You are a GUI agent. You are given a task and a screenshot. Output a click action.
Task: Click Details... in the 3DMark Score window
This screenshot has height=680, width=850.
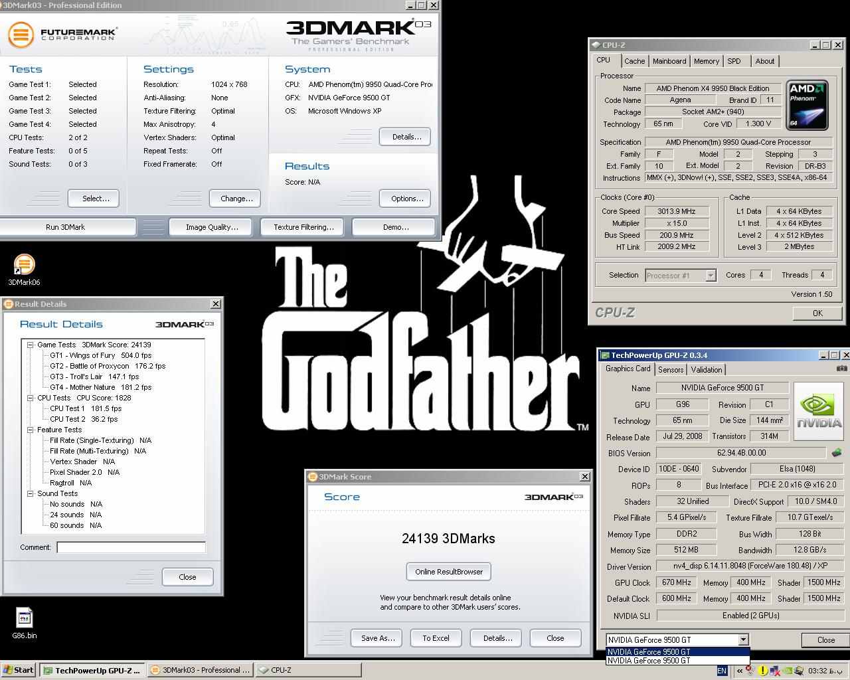[x=496, y=638]
